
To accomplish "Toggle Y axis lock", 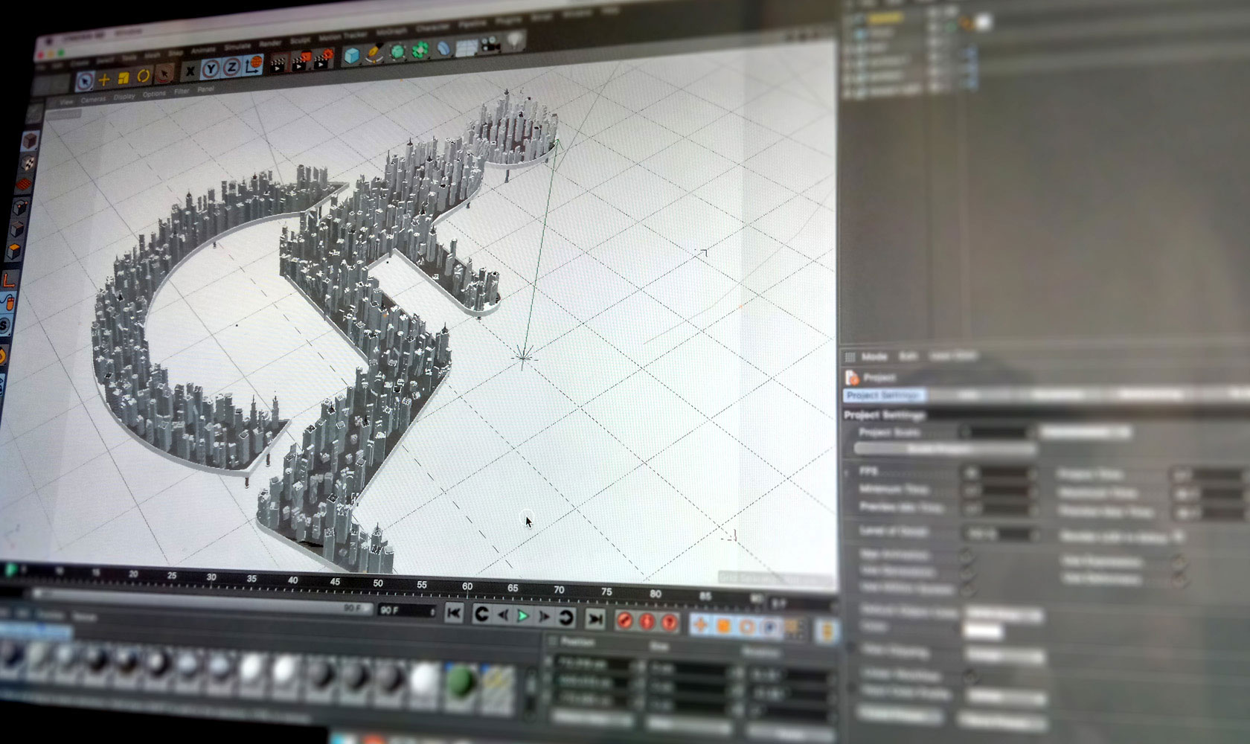I will (211, 69).
